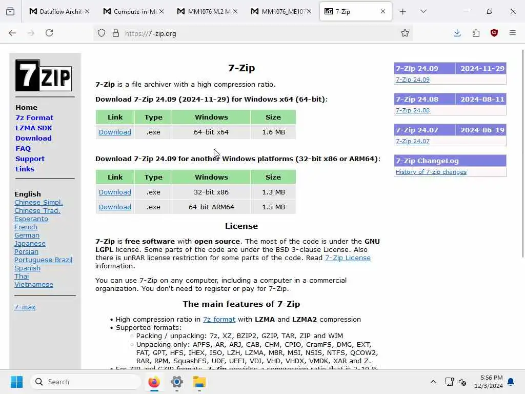Switch language to Spanish
The height and width of the screenshot is (394, 525).
tap(28, 268)
